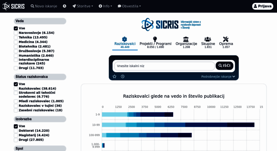Switch to Oprema tab
Viewport: 277px width, 151px height.
226,43
